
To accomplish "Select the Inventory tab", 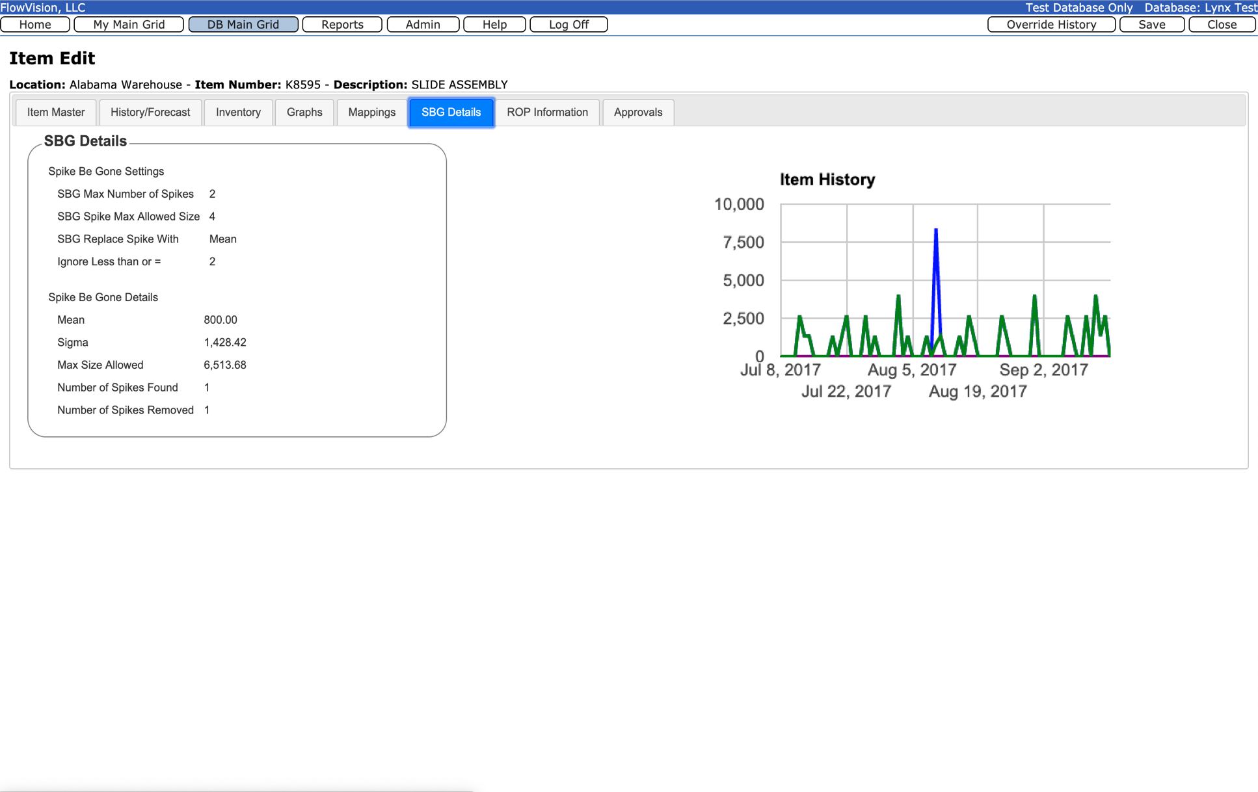I will tap(238, 112).
